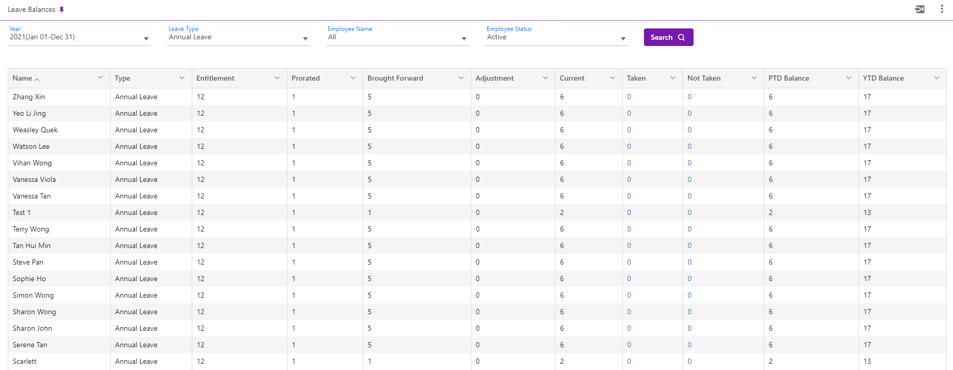953x370 pixels.
Task: Click Not Taken value for Yeo Li Jing
Action: tap(689, 113)
